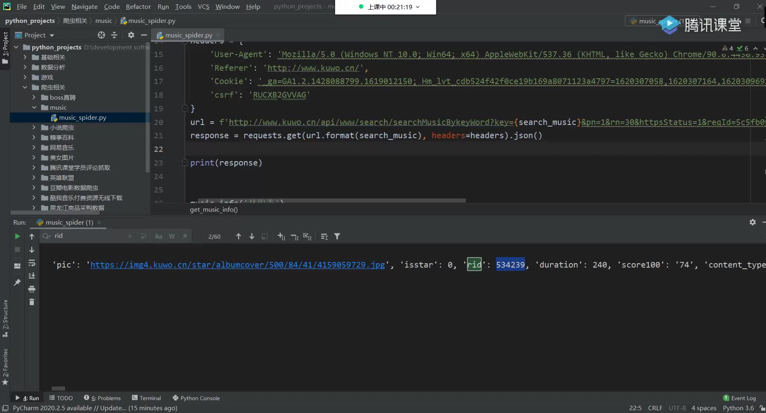Open the Structure side tool window
This screenshot has width=766, height=413.
tap(5, 318)
